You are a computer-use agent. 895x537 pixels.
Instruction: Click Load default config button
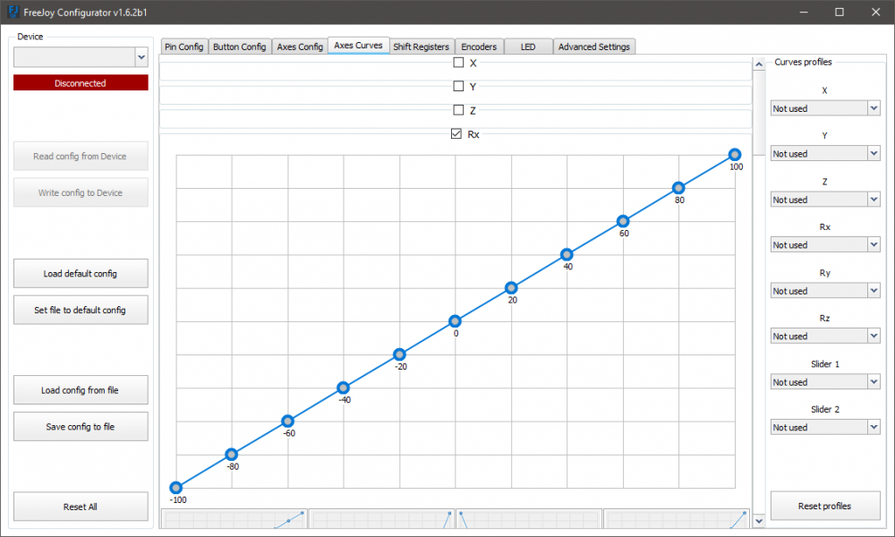[81, 273]
